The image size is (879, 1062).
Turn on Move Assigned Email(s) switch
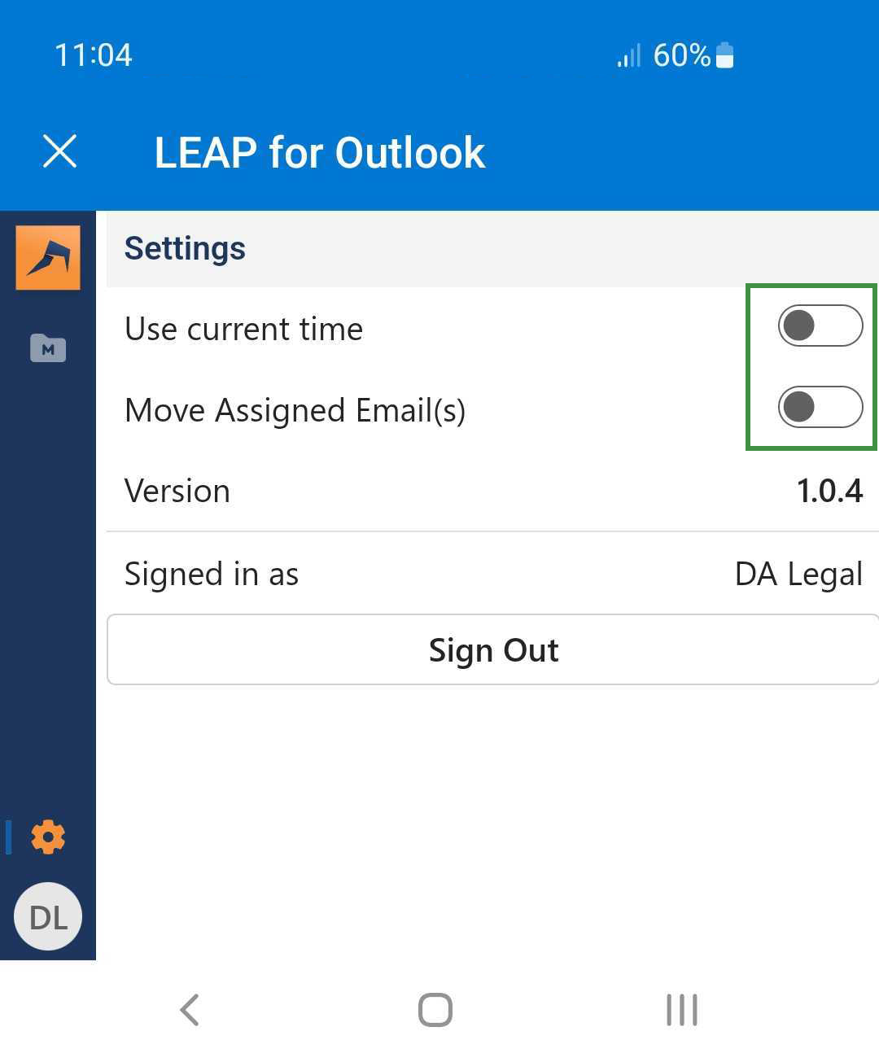coord(820,407)
